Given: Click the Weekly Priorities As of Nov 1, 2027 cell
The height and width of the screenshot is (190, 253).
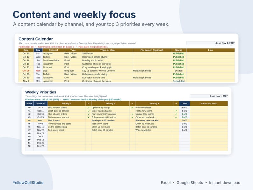Looking at the screenshot, I should [x=209, y=96].
